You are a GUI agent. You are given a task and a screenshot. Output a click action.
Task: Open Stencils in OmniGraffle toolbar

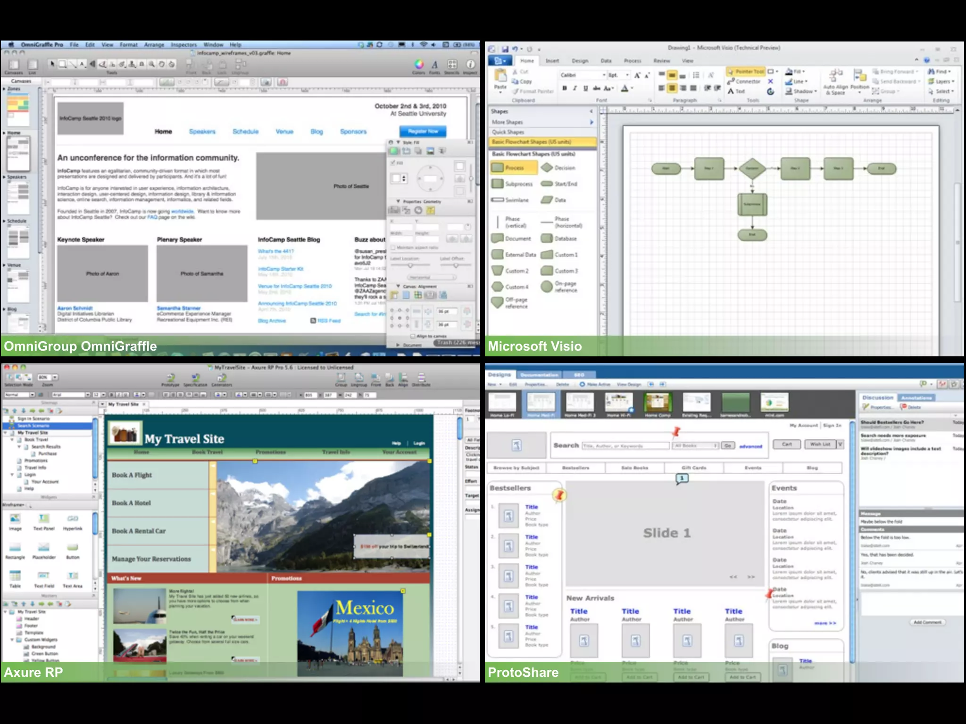click(x=452, y=66)
